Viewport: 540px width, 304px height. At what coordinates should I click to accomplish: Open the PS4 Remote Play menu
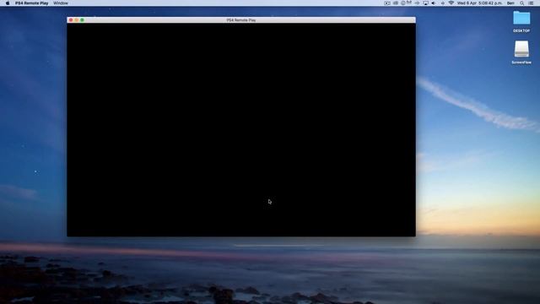pyautogui.click(x=32, y=3)
